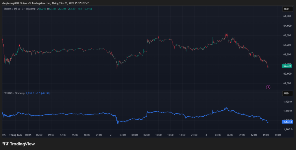
Task: Click the H62,331 high value
Action: pyautogui.click(x=52, y=9)
